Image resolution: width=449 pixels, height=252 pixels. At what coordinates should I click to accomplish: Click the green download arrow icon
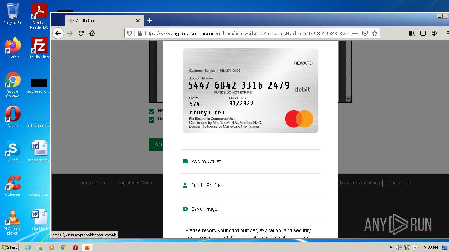pyautogui.click(x=185, y=209)
